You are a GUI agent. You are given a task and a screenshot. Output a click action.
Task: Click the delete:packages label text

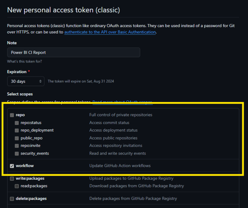click(x=31, y=199)
